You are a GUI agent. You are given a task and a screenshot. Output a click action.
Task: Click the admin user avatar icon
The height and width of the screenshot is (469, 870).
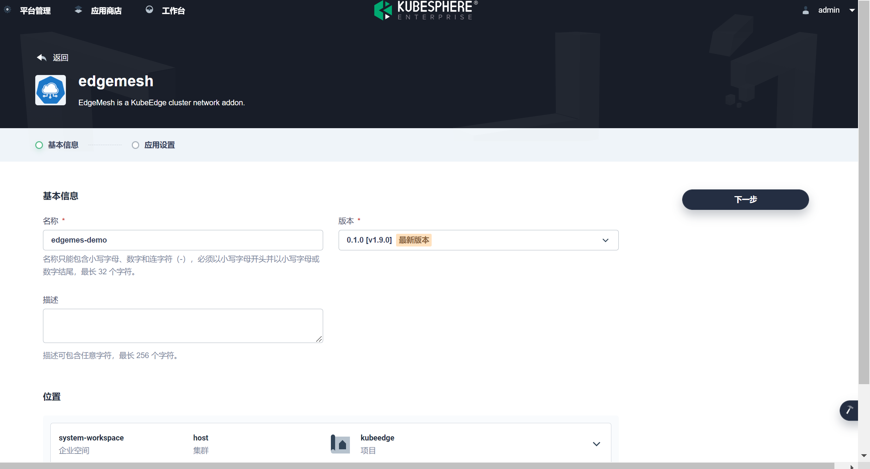click(x=806, y=10)
